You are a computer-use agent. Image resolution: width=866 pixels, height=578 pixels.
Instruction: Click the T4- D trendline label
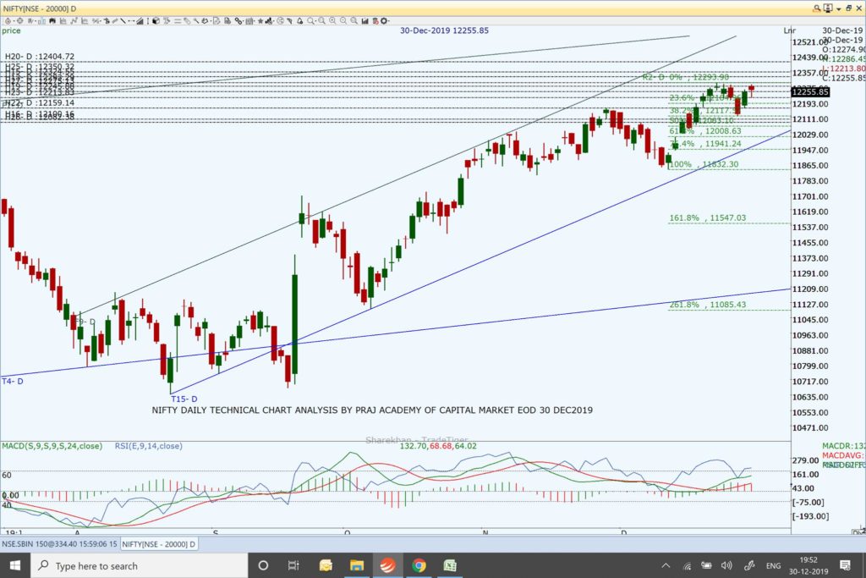pyautogui.click(x=13, y=382)
